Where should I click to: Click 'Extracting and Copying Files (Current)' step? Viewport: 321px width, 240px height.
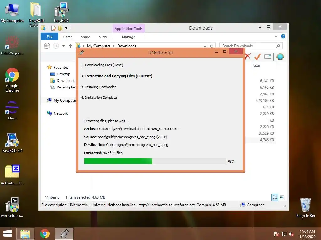tap(117, 76)
